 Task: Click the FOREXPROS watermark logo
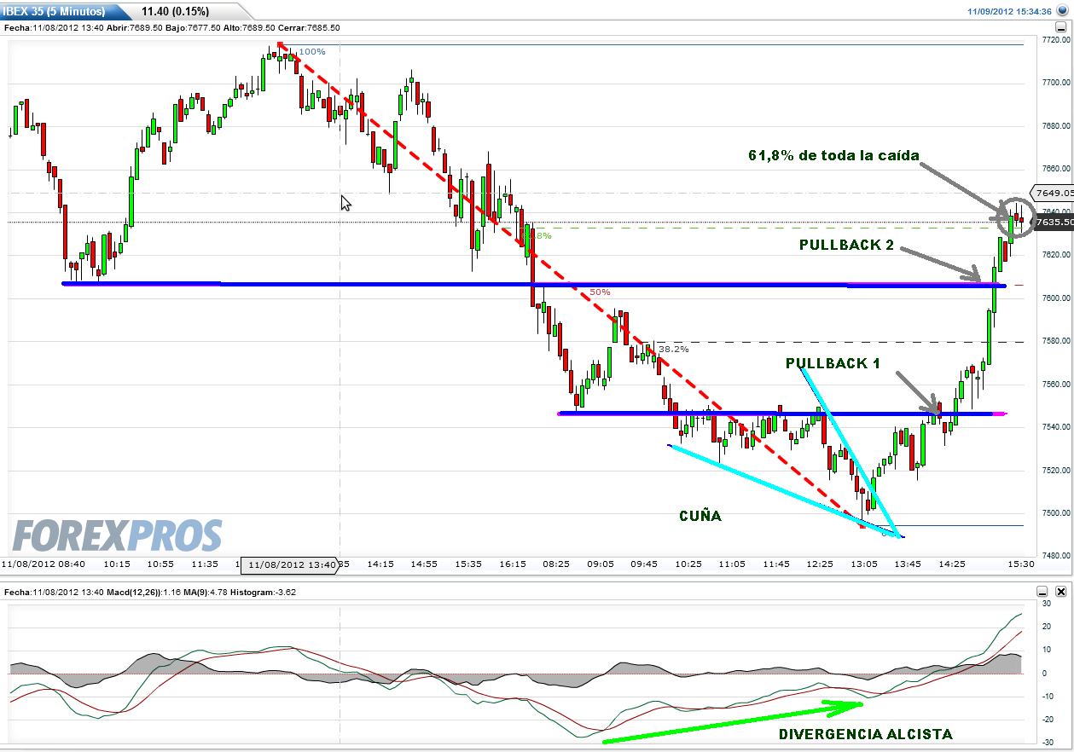(117, 535)
